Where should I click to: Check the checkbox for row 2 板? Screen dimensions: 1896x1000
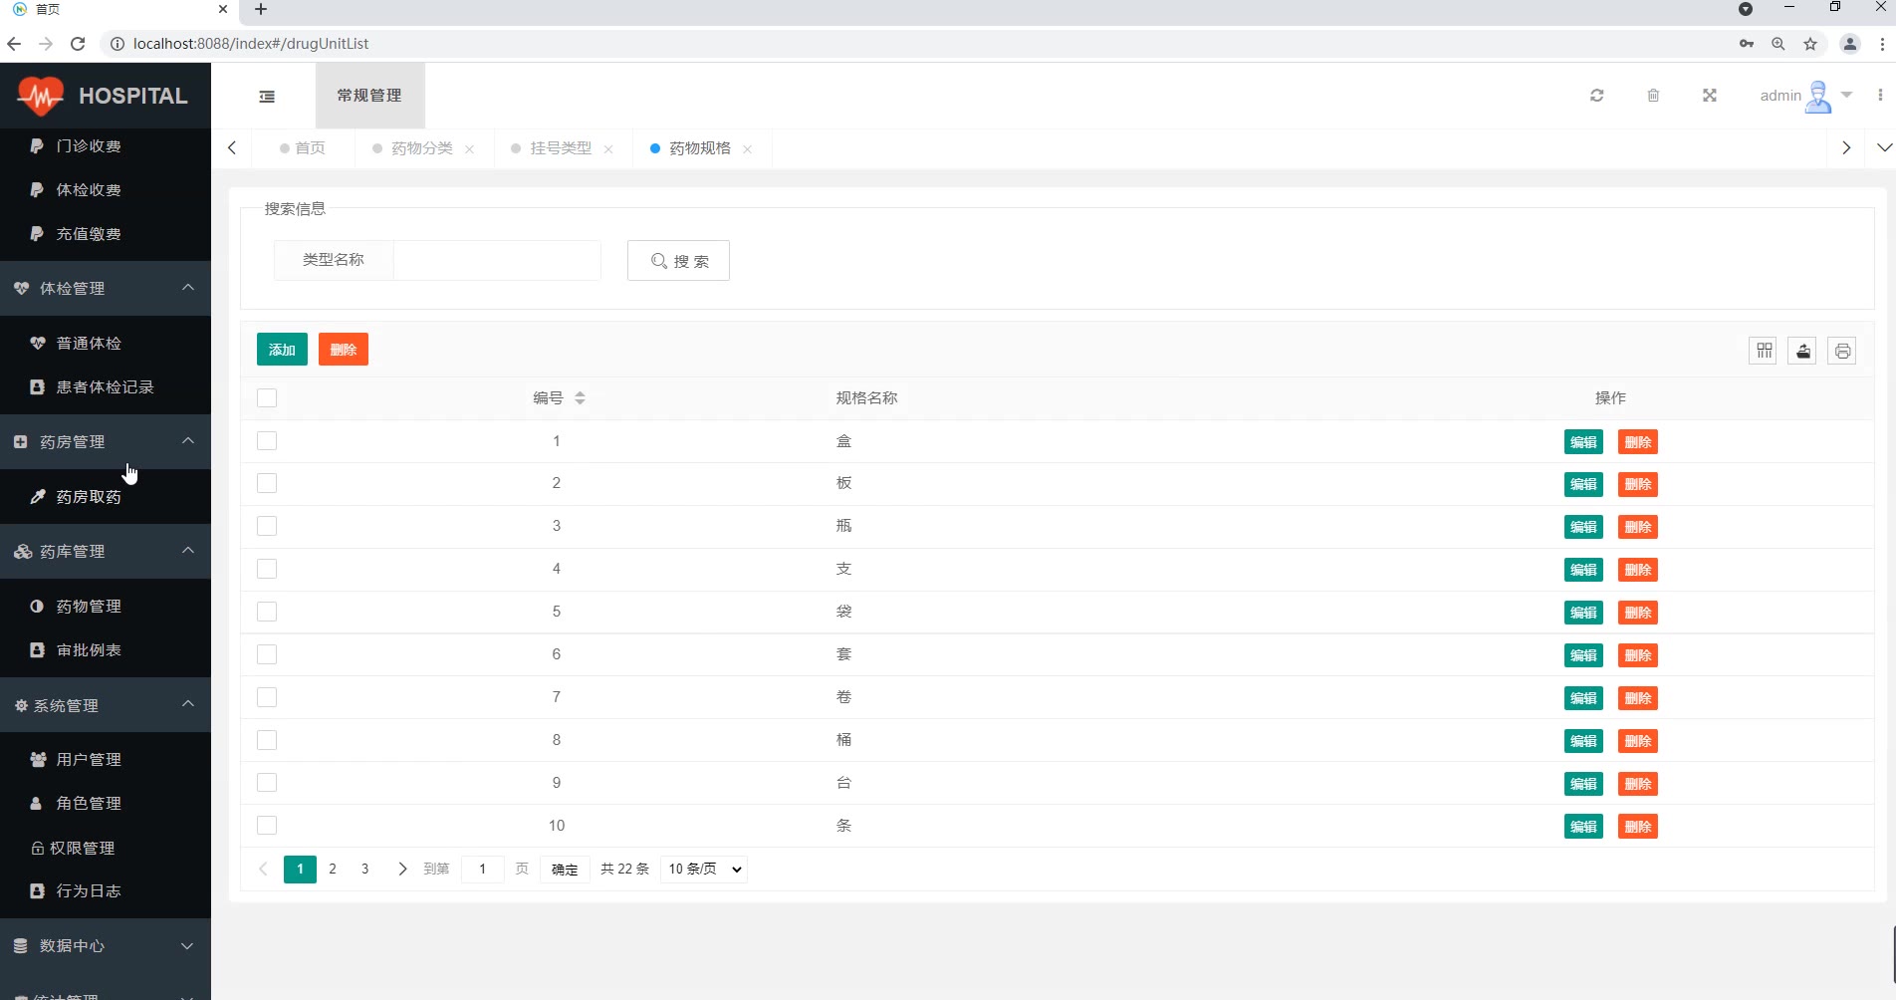tap(267, 483)
